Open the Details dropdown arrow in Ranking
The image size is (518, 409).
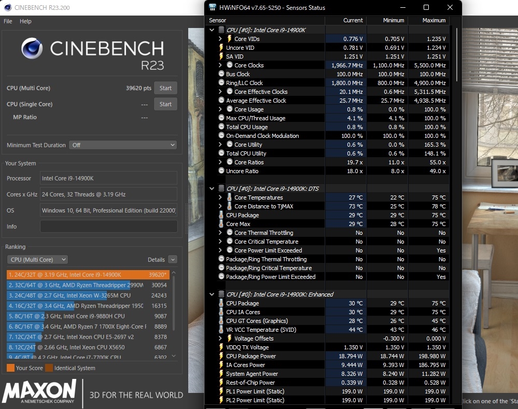tap(173, 260)
